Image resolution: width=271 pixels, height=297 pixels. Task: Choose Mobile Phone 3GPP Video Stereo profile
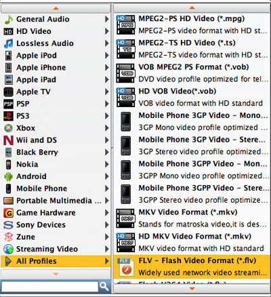[192, 194]
